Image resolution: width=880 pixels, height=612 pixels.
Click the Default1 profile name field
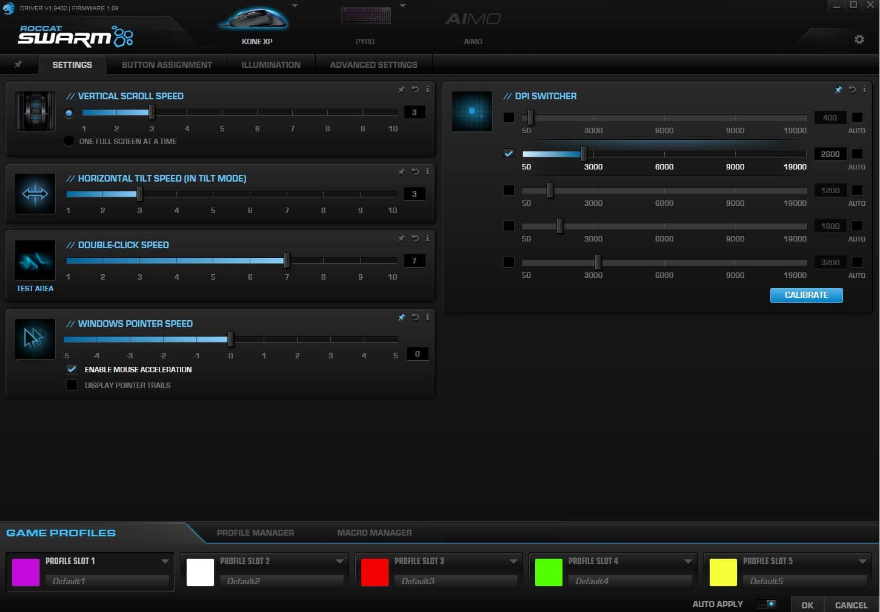coord(107,581)
